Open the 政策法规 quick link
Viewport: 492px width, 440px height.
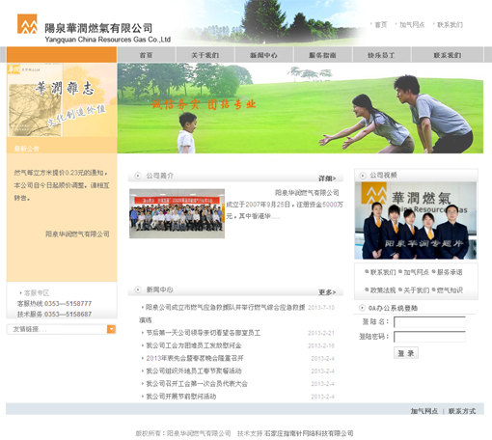point(383,290)
